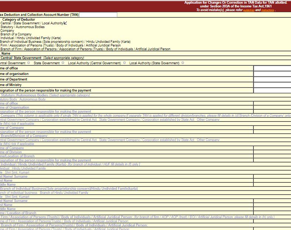This screenshot has width=291, height=230.
Task: Click Designation of person responsible input field
Action: (272, 90)
